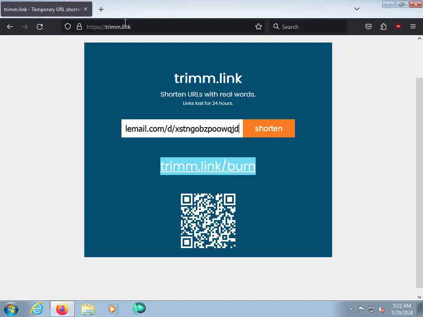
Task: Open the Action Center flag icon
Action: point(361,309)
